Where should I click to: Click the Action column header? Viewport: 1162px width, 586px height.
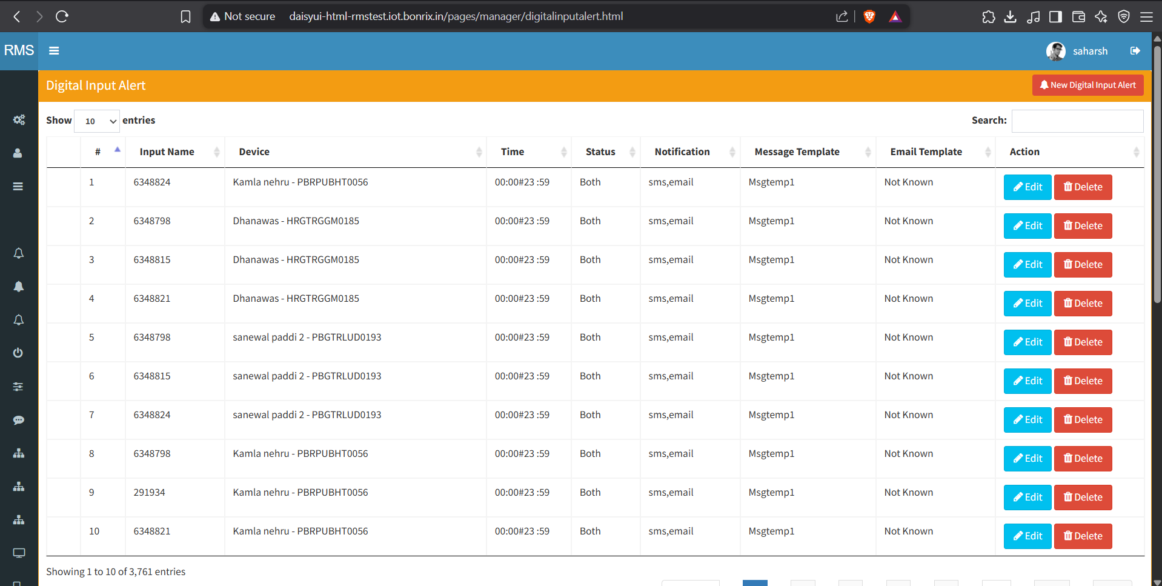tap(1069, 152)
